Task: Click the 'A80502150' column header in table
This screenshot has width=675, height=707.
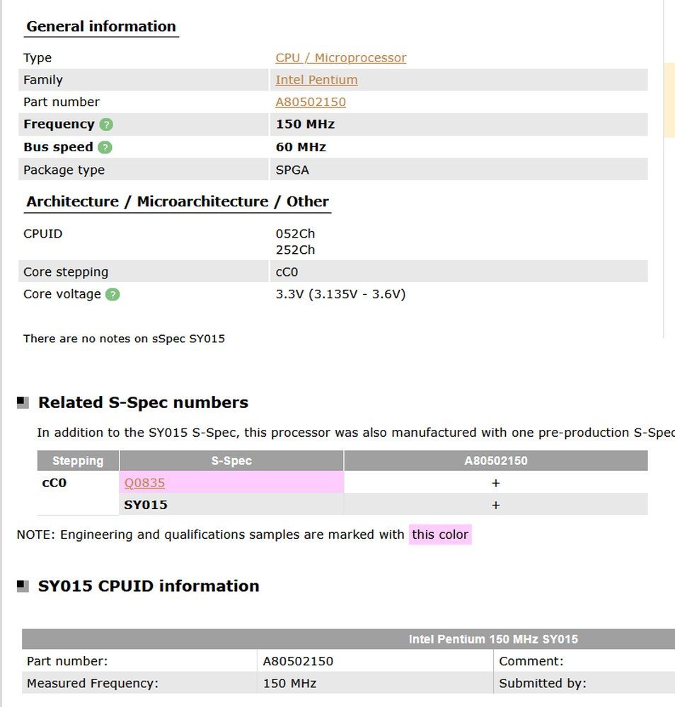Action: (x=496, y=461)
